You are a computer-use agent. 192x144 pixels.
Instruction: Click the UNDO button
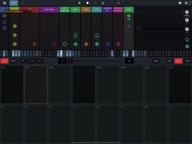156,61
